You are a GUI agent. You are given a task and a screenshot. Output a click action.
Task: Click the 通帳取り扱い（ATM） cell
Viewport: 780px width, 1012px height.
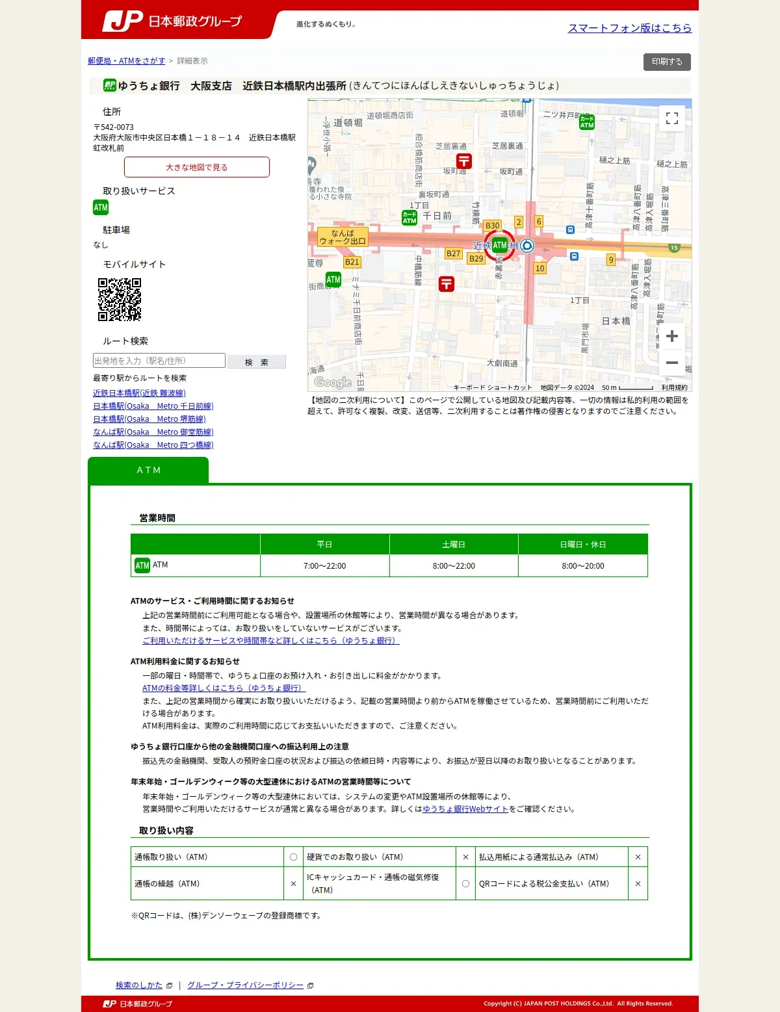pos(207,857)
